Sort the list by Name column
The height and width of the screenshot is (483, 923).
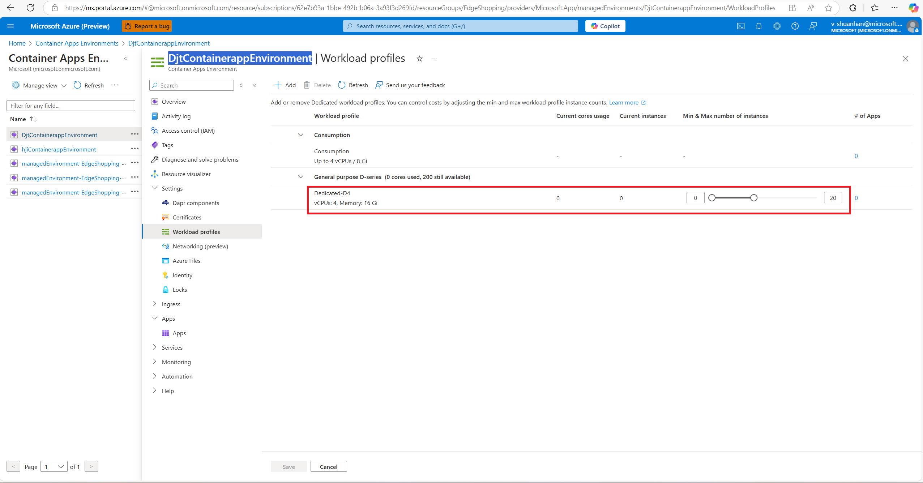click(x=23, y=119)
